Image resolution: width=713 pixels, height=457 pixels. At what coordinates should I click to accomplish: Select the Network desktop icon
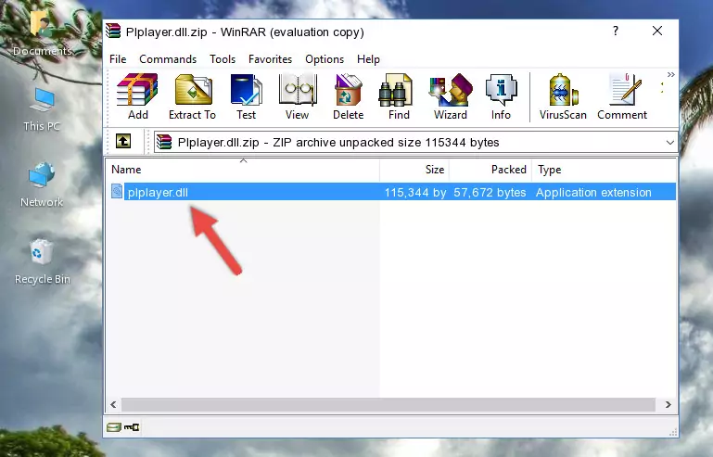[42, 184]
